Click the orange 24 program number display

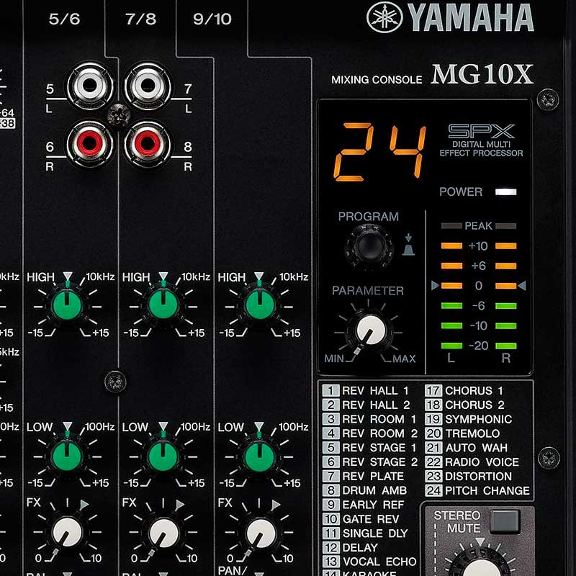coord(379,152)
